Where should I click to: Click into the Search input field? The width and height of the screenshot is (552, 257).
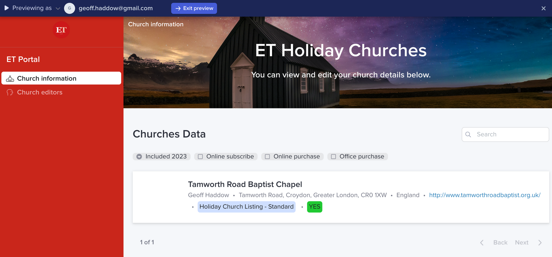pyautogui.click(x=511, y=135)
